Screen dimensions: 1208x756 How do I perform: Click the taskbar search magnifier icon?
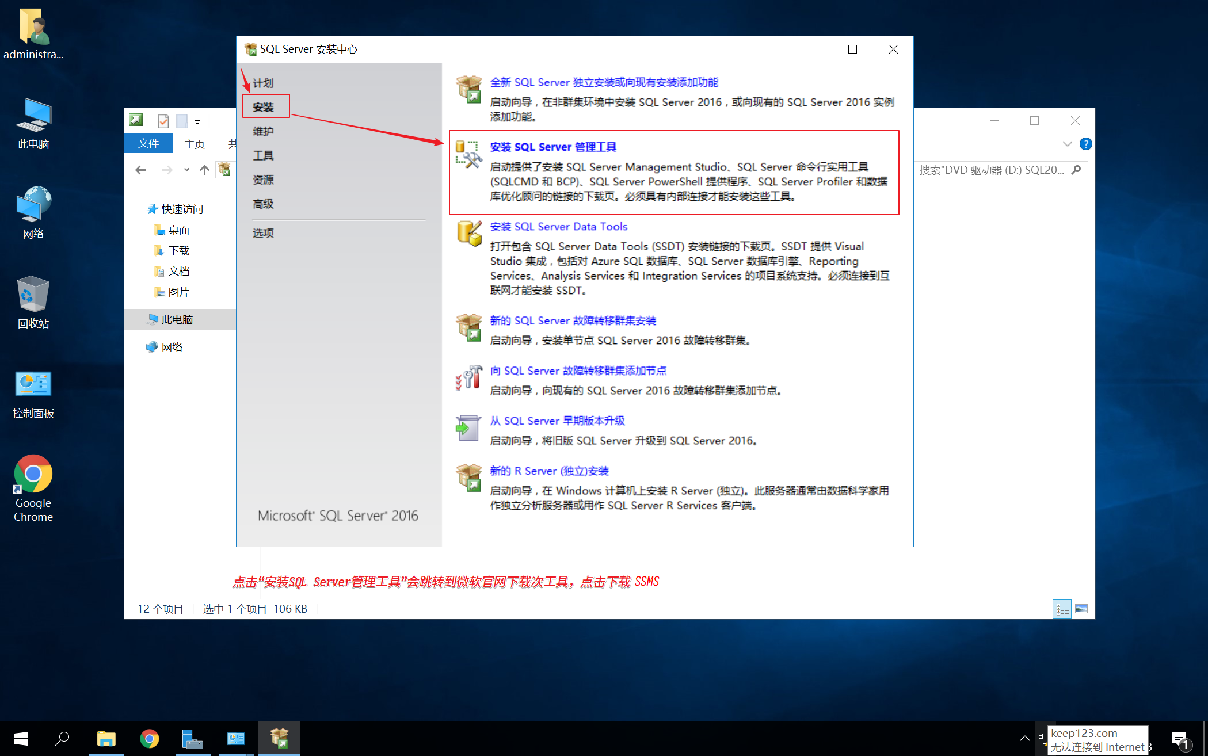click(x=62, y=739)
